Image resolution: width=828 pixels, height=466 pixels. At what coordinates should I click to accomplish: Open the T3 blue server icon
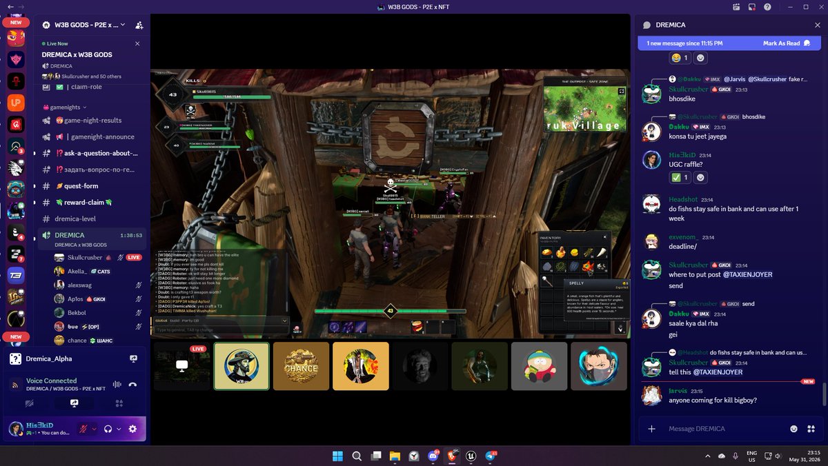coord(17,275)
